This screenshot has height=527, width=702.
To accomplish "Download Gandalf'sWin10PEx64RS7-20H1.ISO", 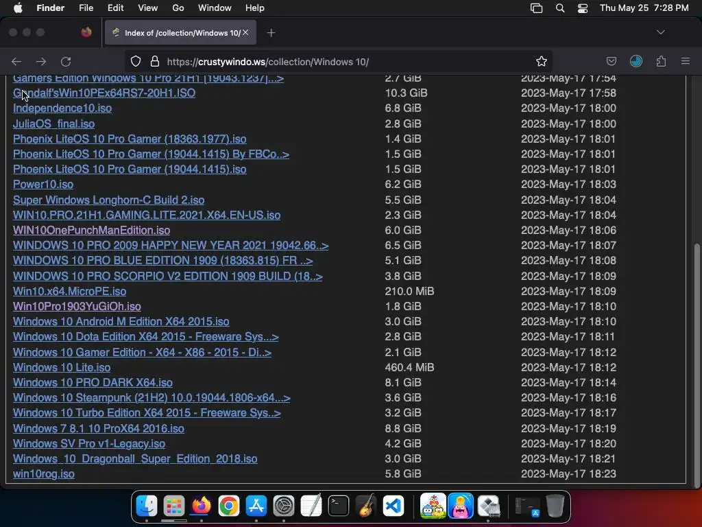I will tap(104, 93).
